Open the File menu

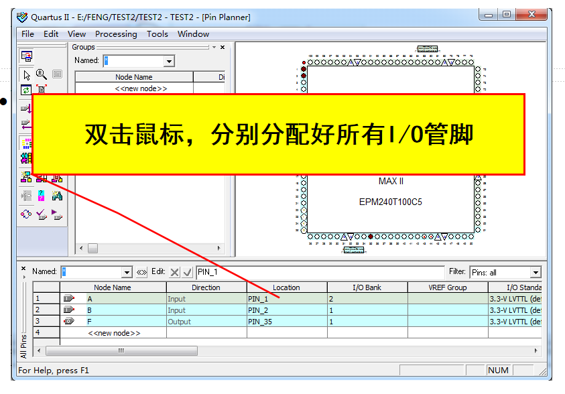click(x=27, y=34)
